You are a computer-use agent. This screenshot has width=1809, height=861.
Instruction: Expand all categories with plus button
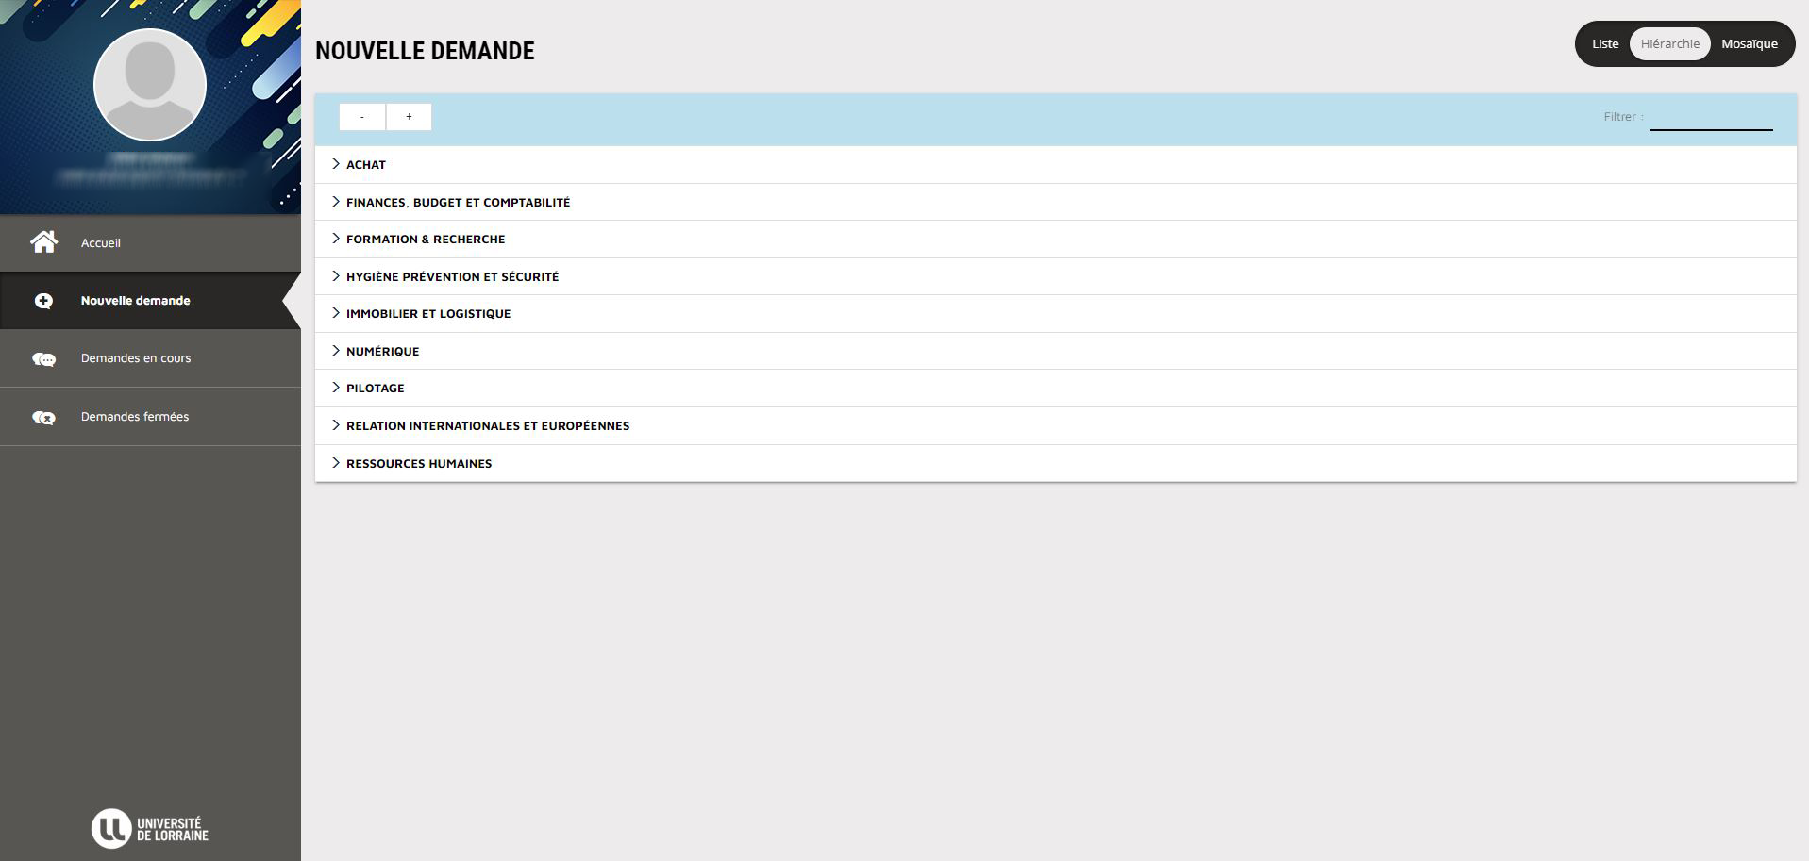click(409, 117)
